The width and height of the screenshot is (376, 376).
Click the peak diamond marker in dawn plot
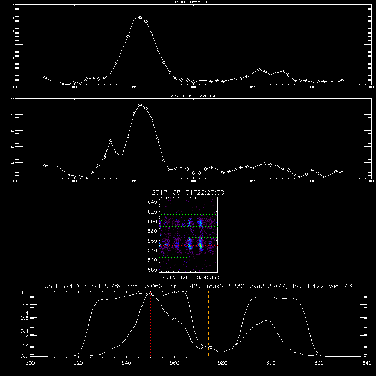[140, 18]
